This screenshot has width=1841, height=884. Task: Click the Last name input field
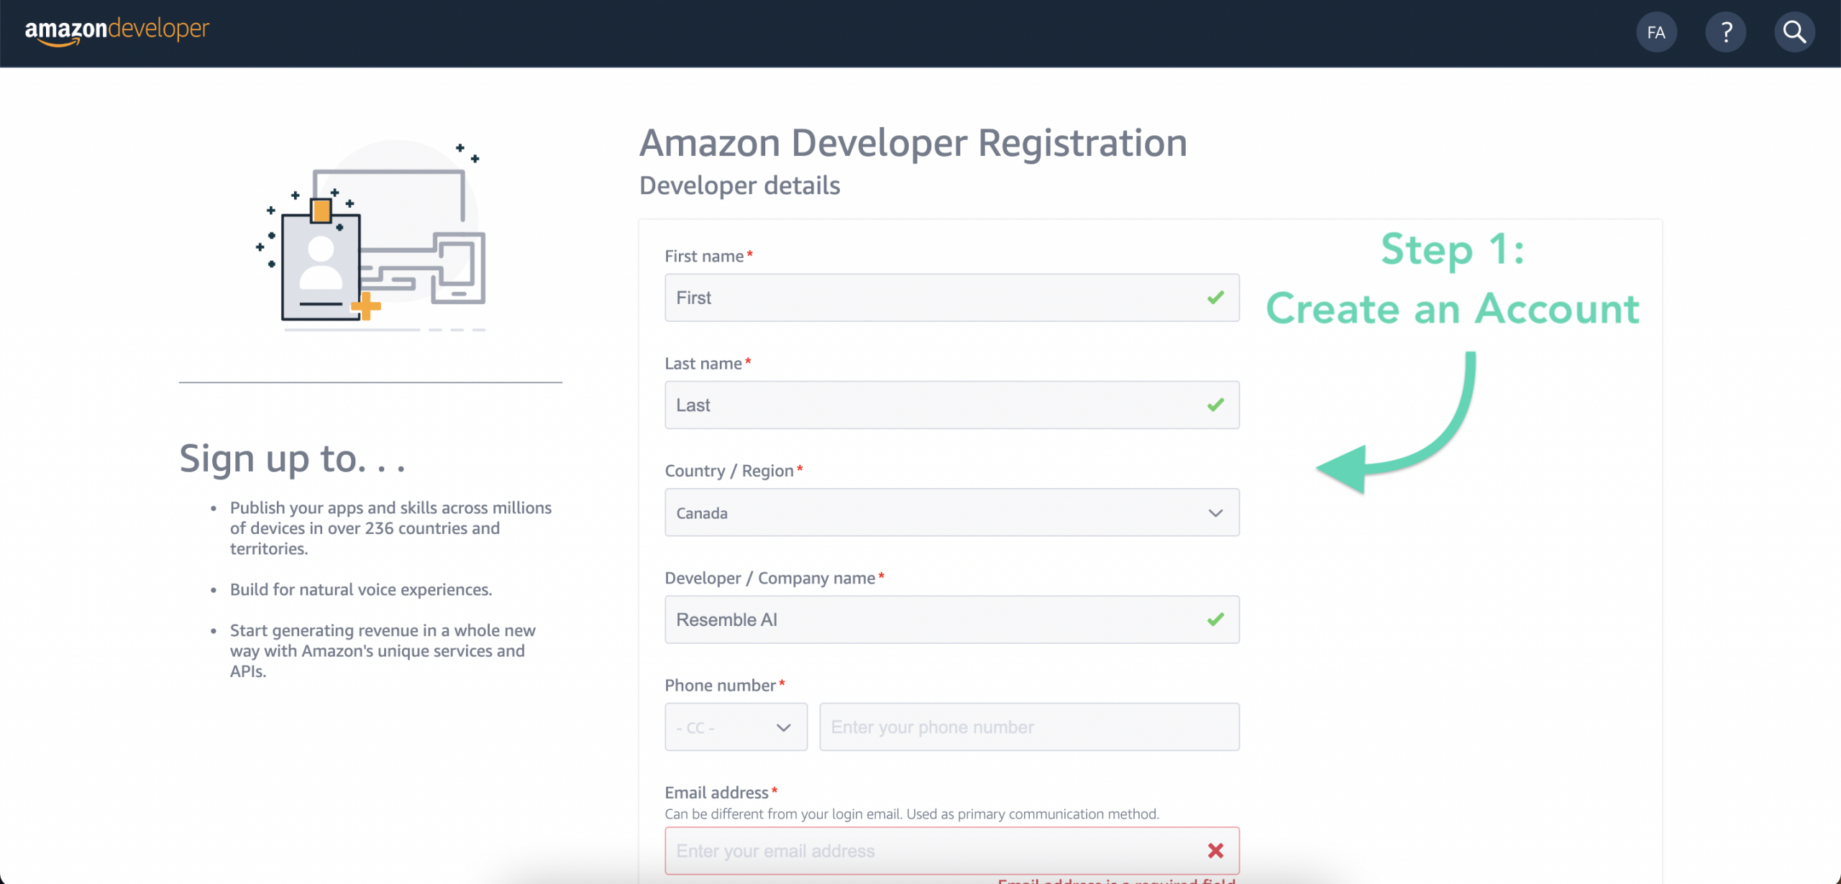click(952, 405)
